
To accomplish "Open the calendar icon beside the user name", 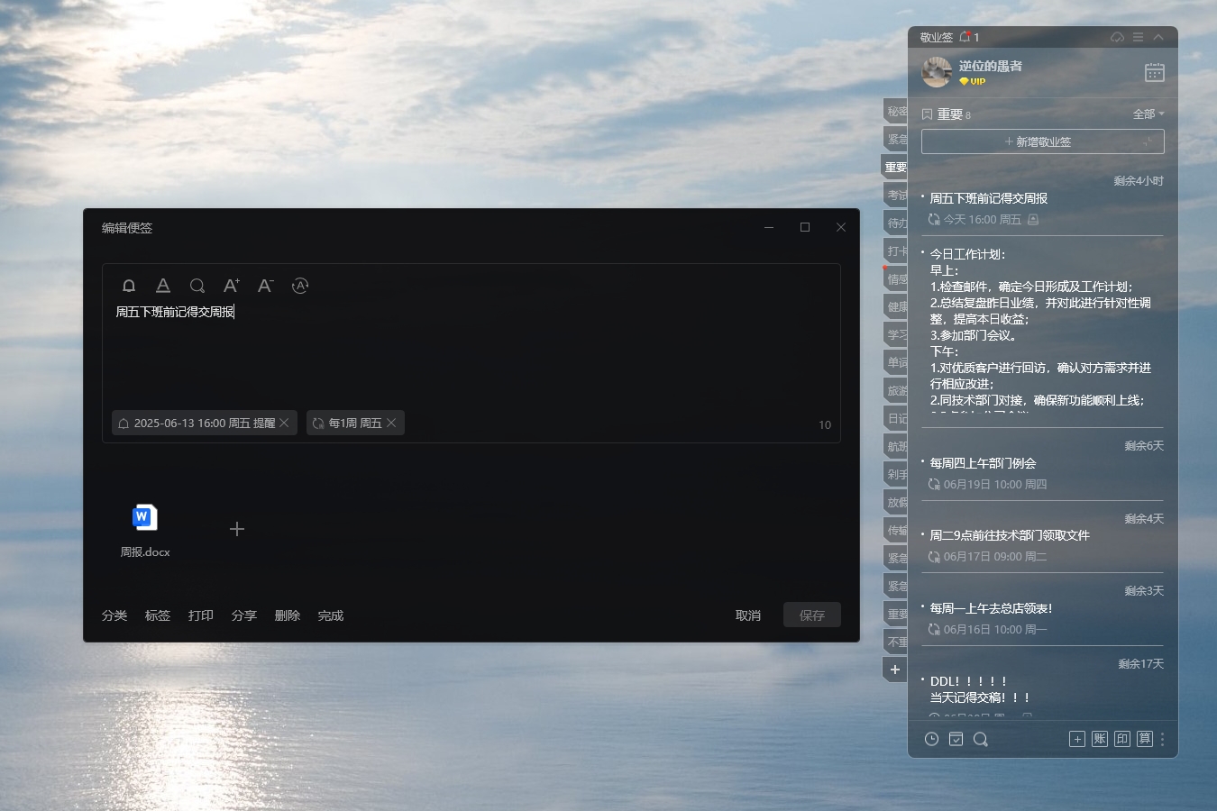I will coord(1155,72).
